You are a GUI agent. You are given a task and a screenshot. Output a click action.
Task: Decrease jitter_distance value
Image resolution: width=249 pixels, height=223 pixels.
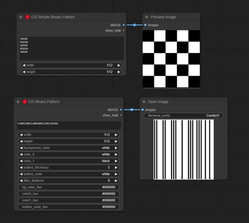(21, 180)
